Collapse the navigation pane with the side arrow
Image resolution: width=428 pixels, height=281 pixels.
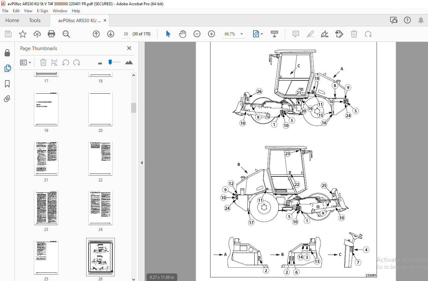pyautogui.click(x=142, y=163)
